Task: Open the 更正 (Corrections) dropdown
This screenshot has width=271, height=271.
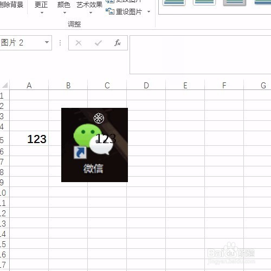Action: coord(41,7)
